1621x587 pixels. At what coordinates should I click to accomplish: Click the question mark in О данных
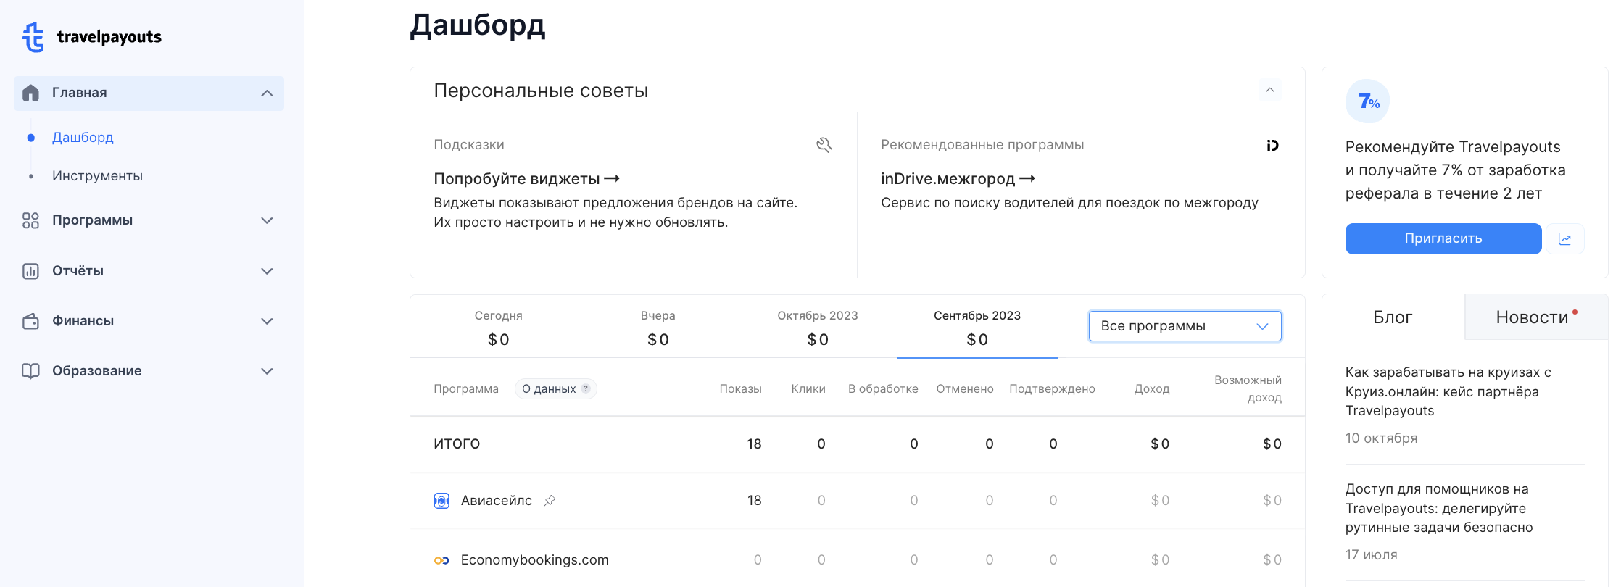(x=586, y=388)
